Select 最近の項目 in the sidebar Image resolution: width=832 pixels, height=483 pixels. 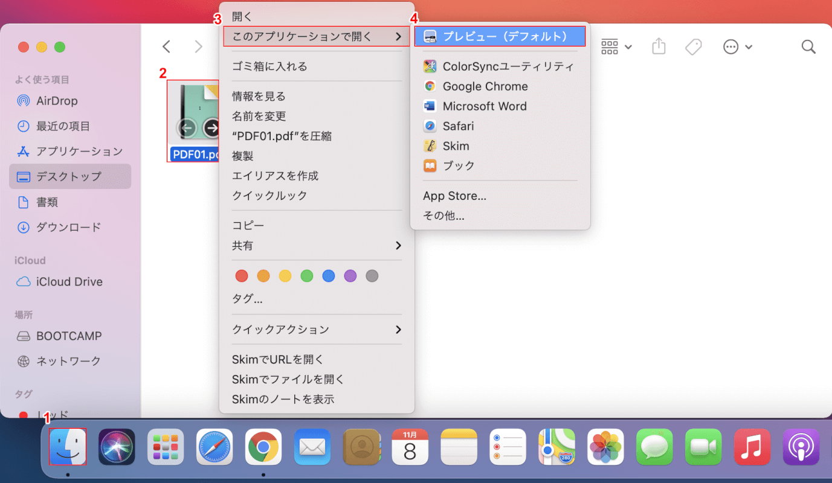point(70,126)
